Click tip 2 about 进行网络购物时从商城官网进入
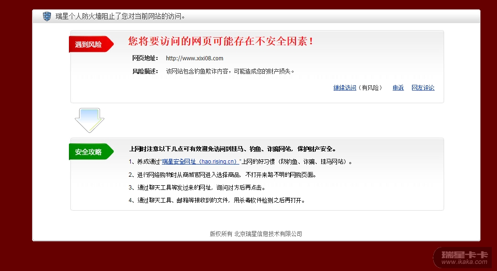Viewport: 497px width, 271px height. [222, 175]
